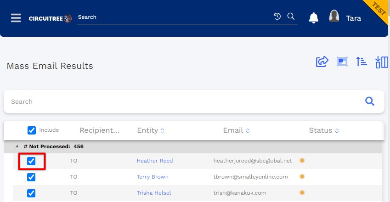
Task: Open the column chooser icon
Action: pos(382,62)
